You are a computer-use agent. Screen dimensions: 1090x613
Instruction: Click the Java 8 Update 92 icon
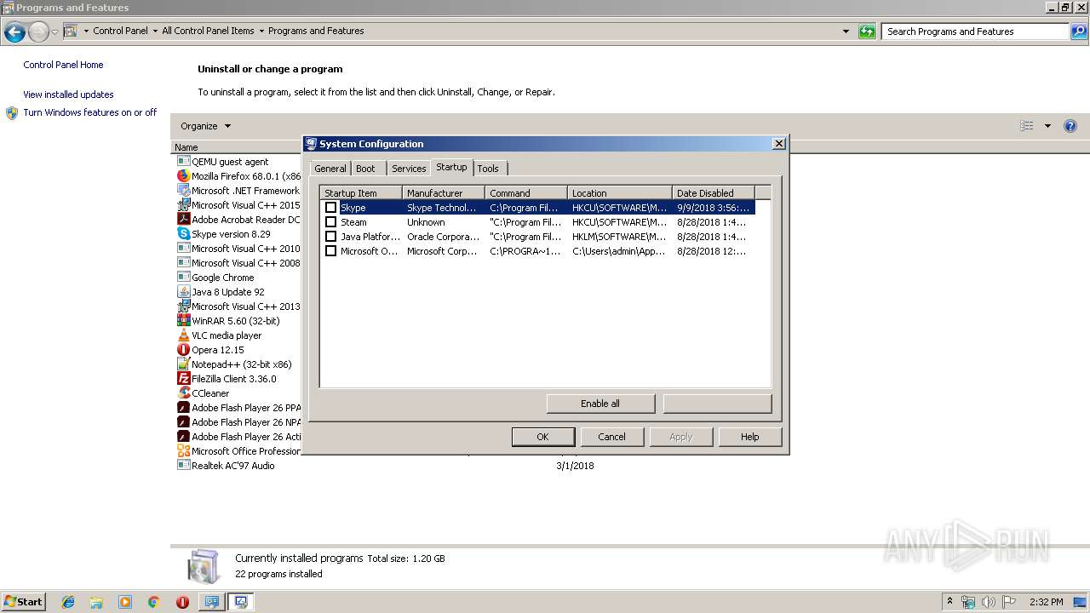click(183, 291)
